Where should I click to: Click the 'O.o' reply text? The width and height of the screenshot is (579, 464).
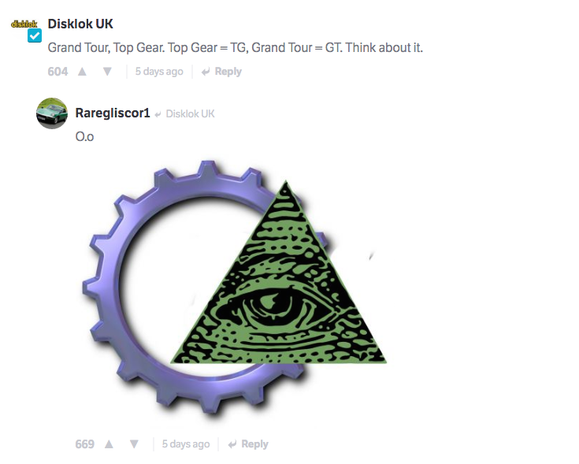tap(84, 136)
